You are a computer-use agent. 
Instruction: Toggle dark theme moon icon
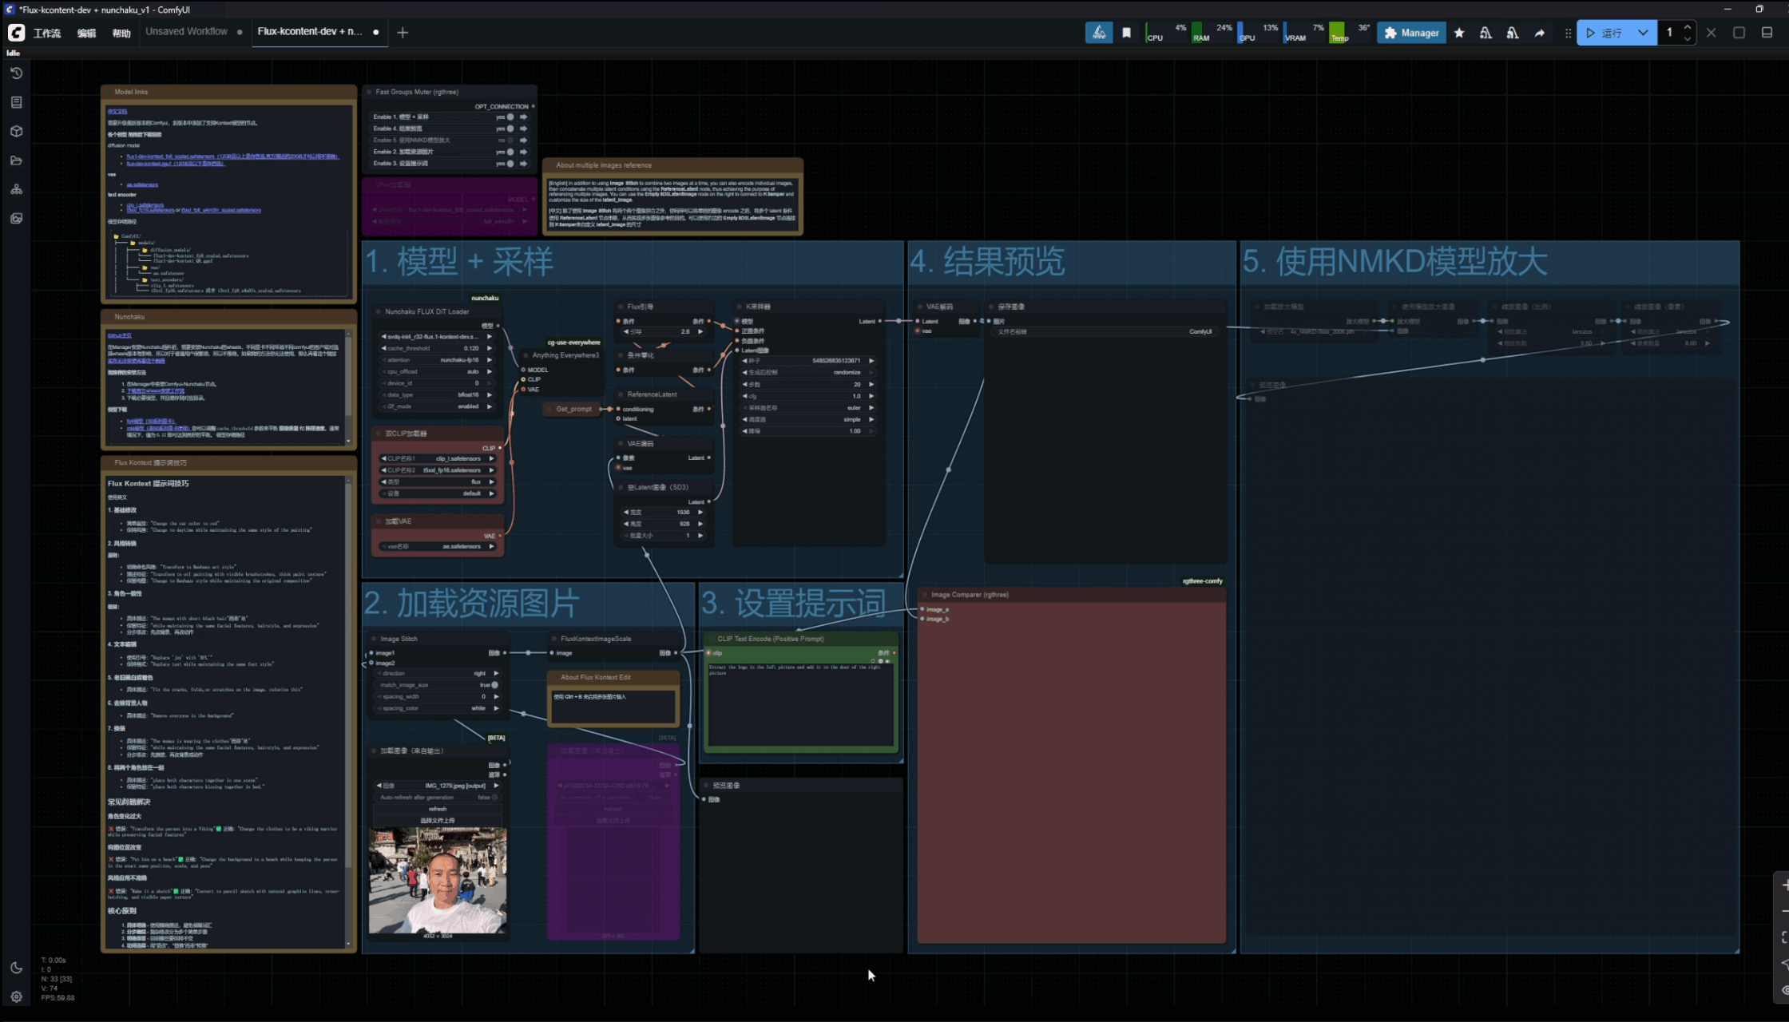pos(16,968)
